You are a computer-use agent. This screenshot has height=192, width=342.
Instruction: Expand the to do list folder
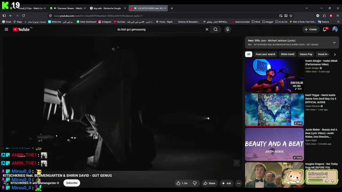coord(281,22)
